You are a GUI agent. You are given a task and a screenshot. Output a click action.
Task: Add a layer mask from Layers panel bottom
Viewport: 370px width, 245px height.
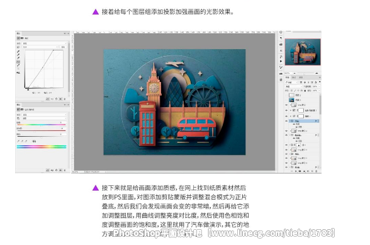click(300, 171)
